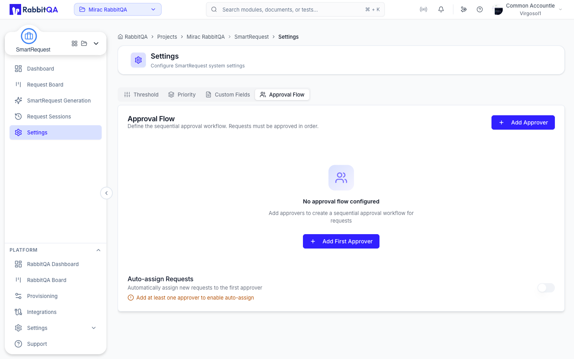Click the platform Settings gear icon
The width and height of the screenshot is (574, 359).
(x=18, y=328)
